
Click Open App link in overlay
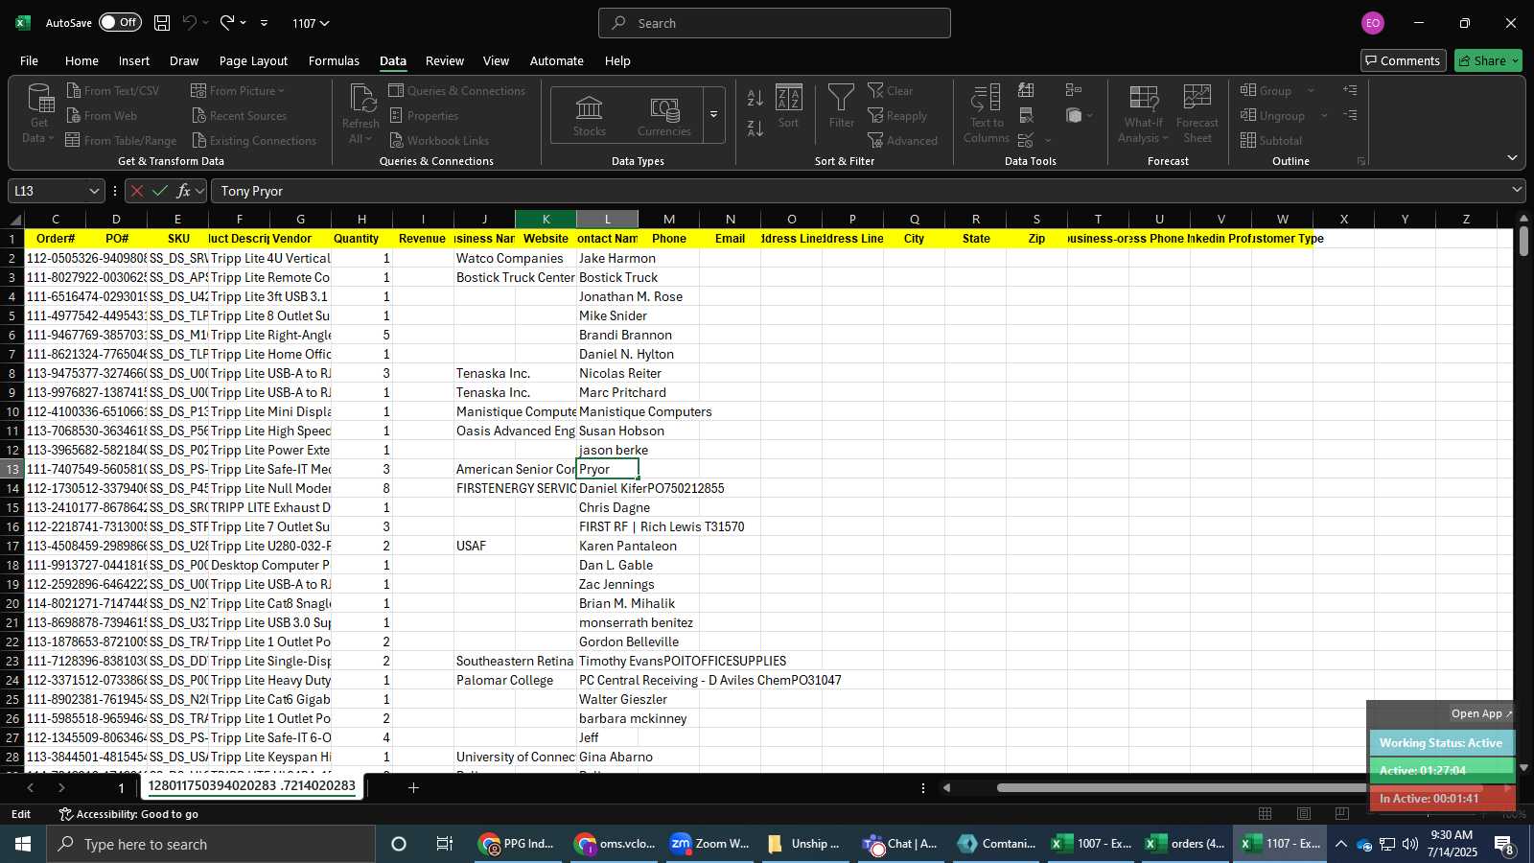(1481, 713)
